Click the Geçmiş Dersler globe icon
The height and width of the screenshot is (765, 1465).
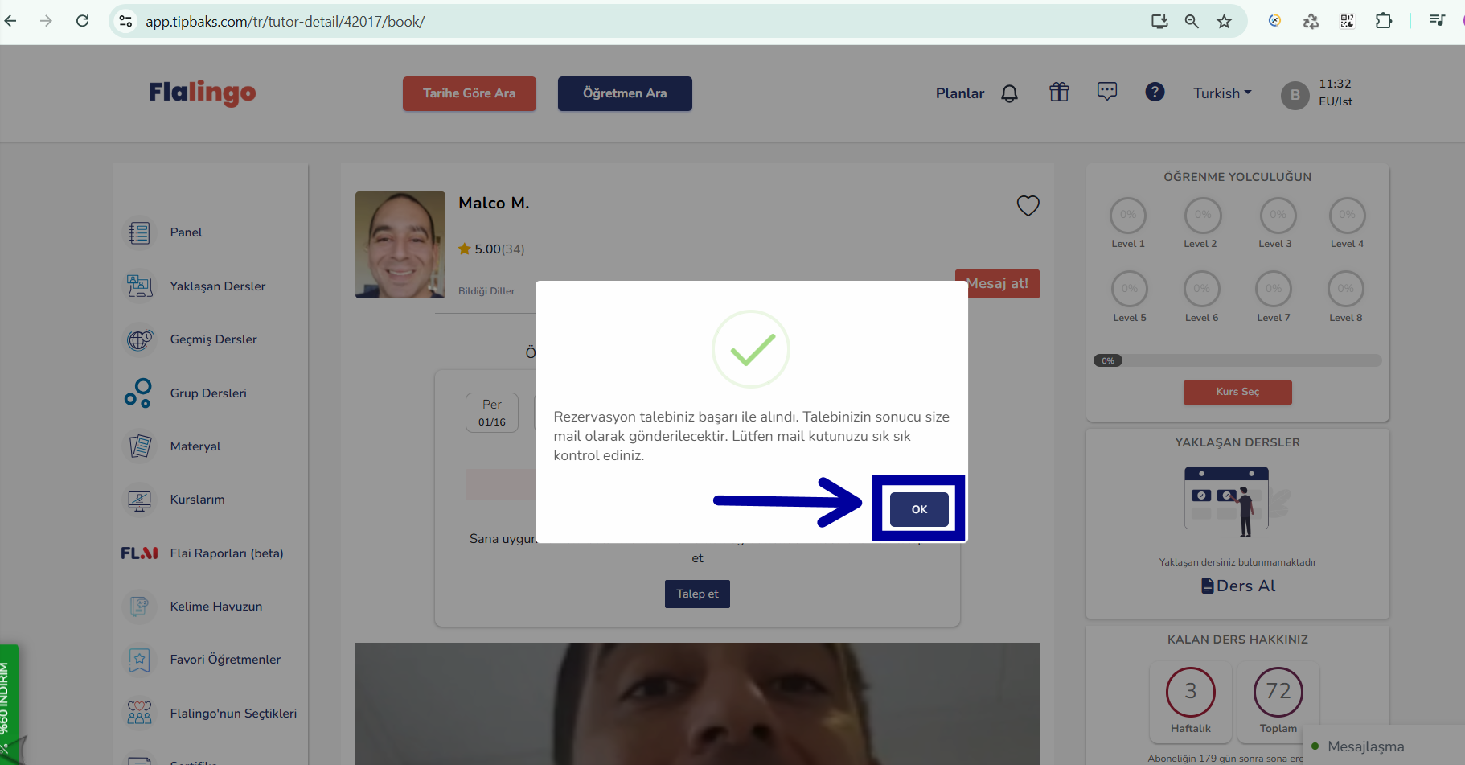pos(139,339)
